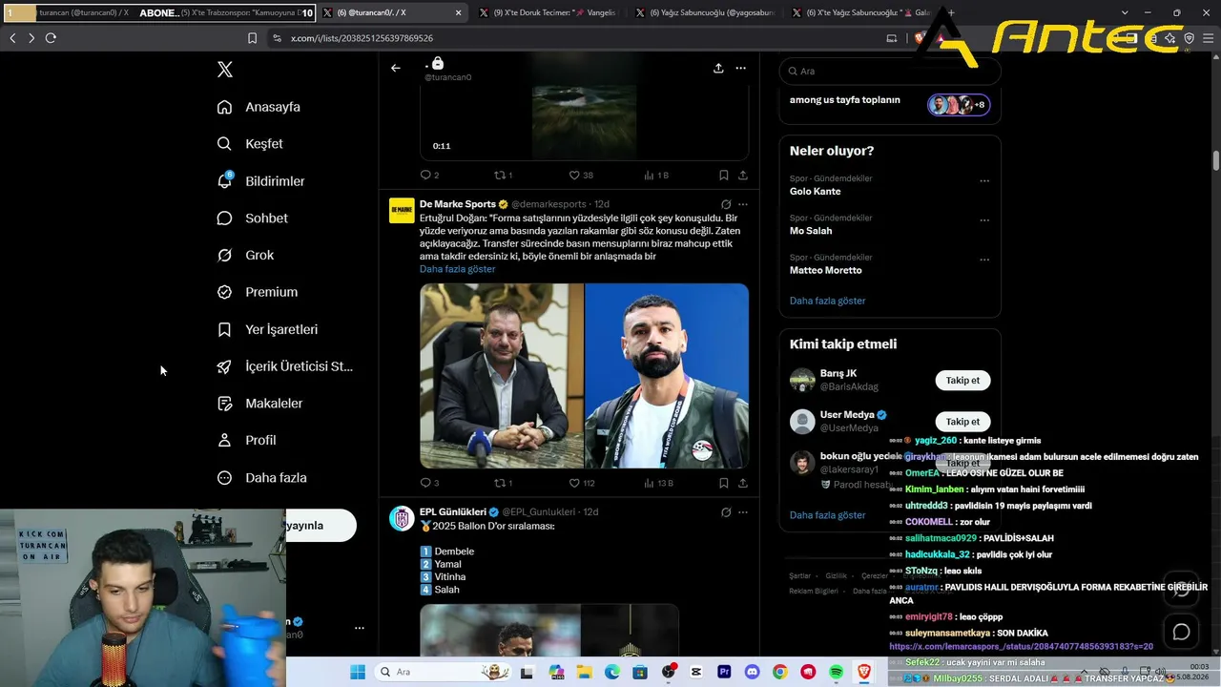Show more trends under Neler oluyor
This screenshot has width=1221, height=687.
[x=828, y=301]
